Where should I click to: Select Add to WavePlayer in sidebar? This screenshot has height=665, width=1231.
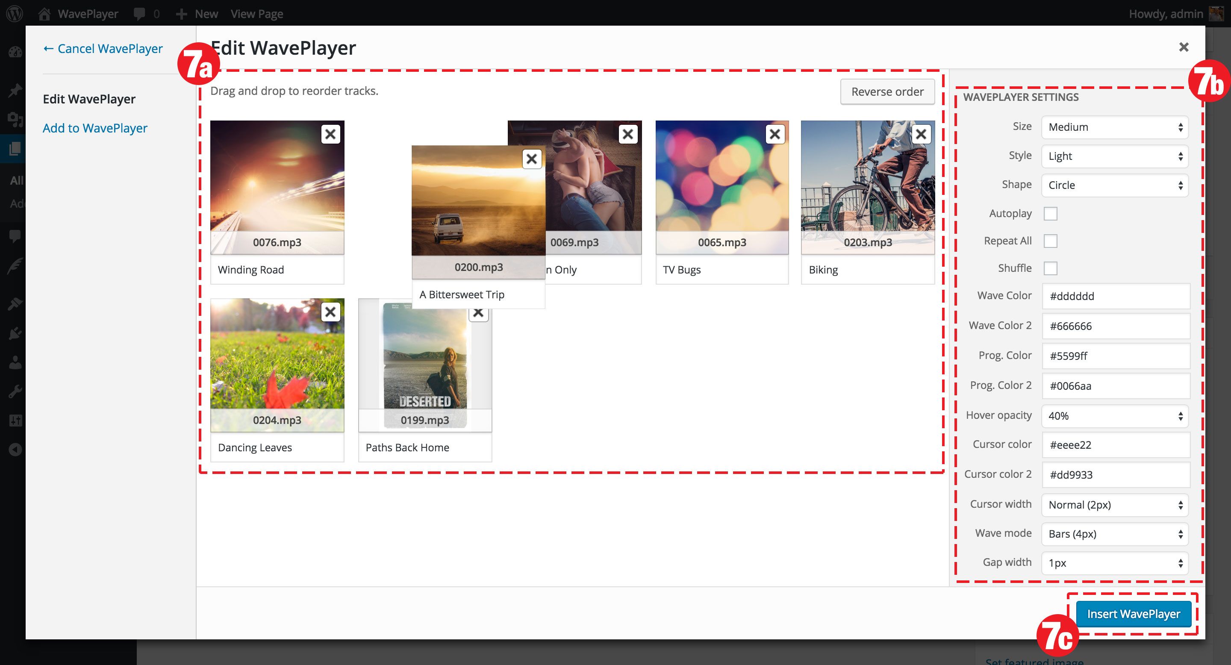coord(95,128)
